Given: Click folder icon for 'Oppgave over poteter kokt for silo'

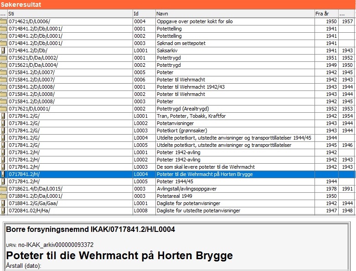Looking at the screenshot, I should tap(3, 21).
